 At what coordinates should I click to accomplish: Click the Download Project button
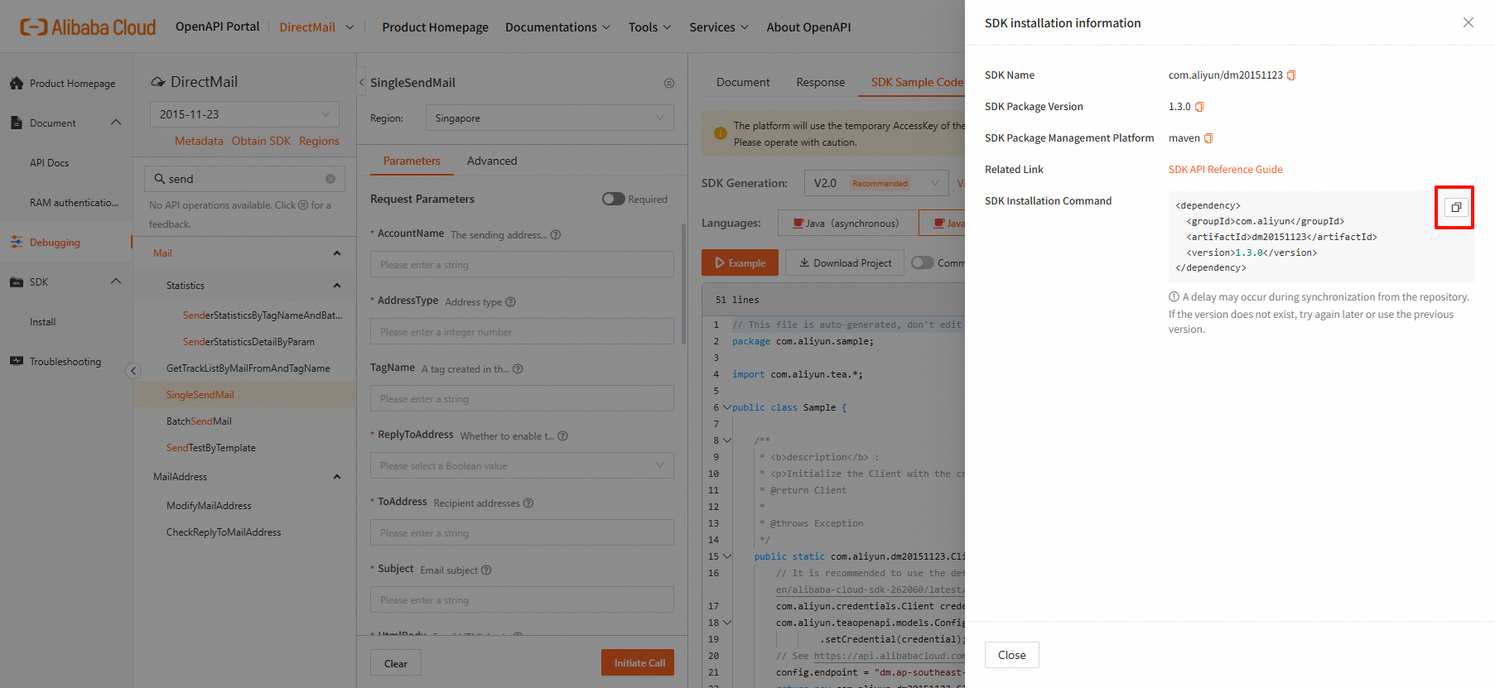[x=845, y=262]
